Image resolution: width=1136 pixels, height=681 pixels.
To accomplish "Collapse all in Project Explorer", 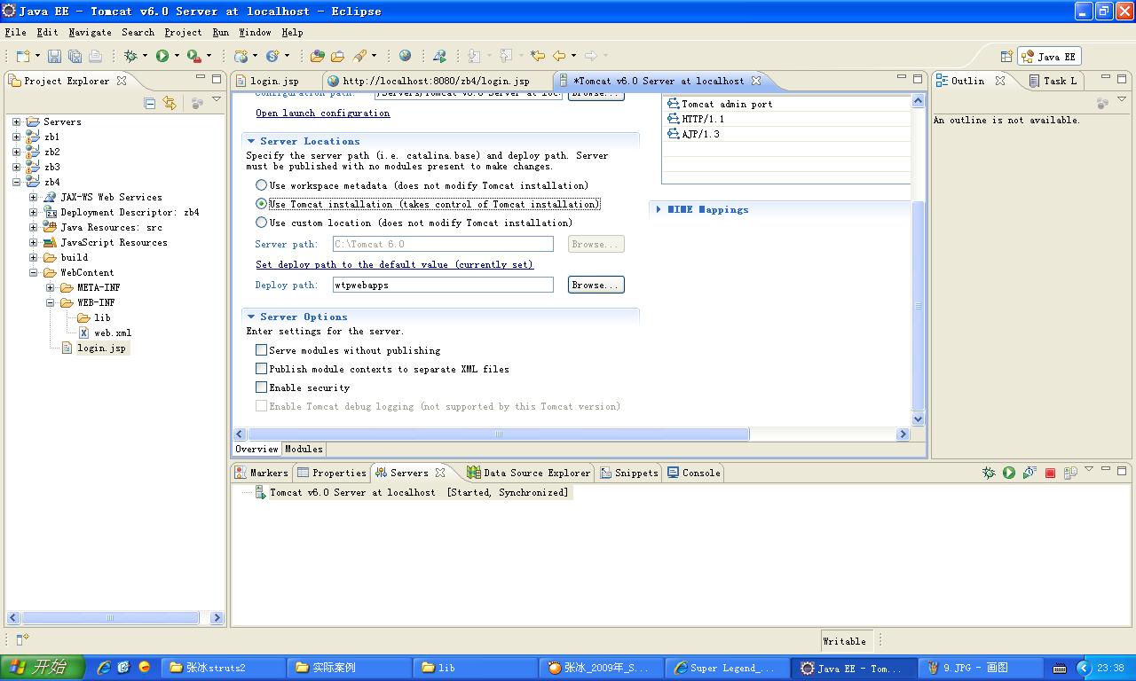I will [x=149, y=104].
